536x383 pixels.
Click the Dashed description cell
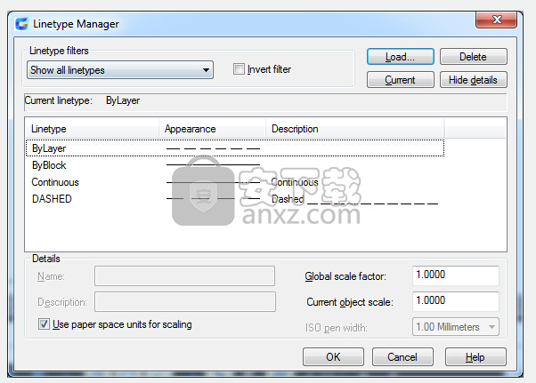point(354,199)
